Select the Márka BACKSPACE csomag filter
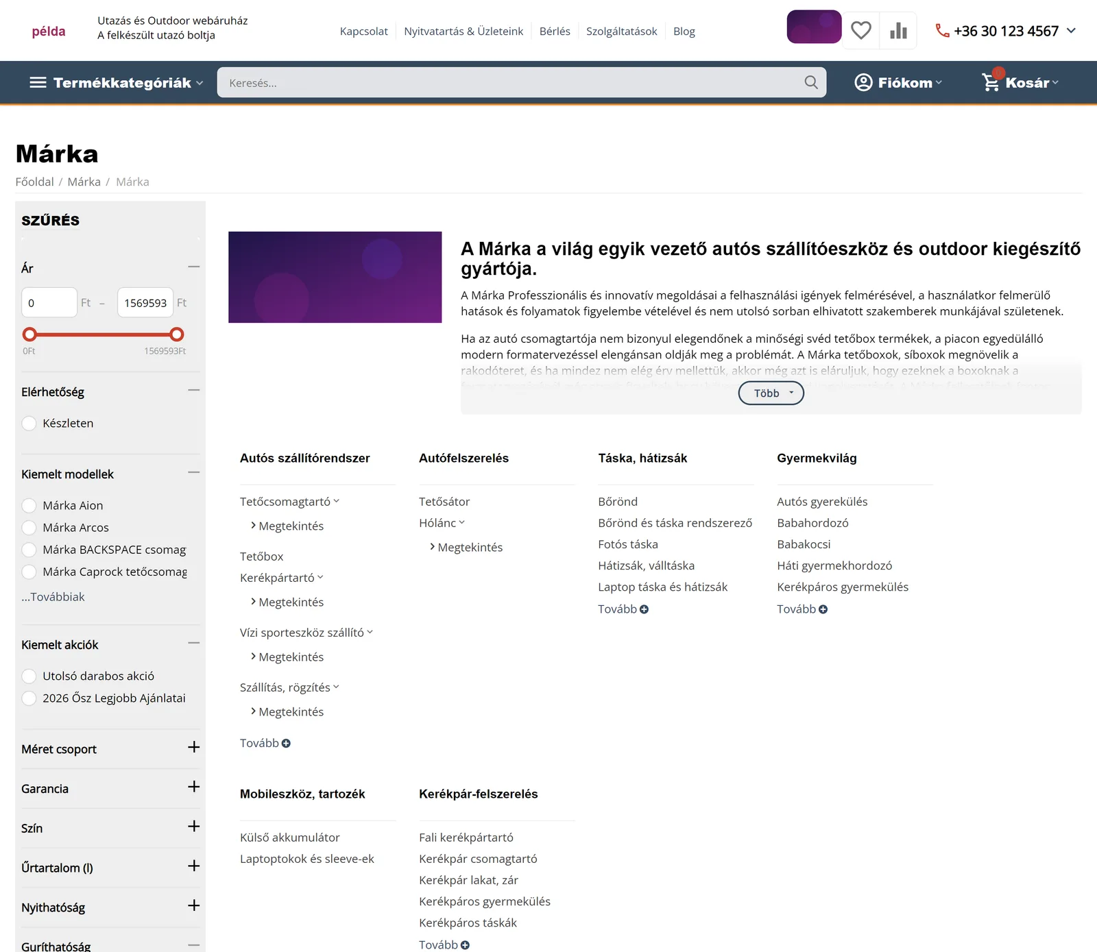The height and width of the screenshot is (952, 1097). pos(29,550)
